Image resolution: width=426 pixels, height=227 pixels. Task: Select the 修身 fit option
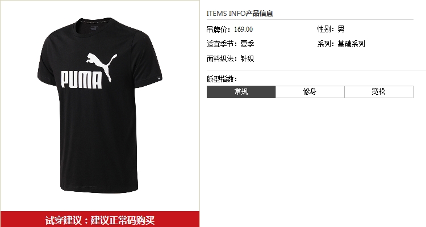[x=310, y=92]
